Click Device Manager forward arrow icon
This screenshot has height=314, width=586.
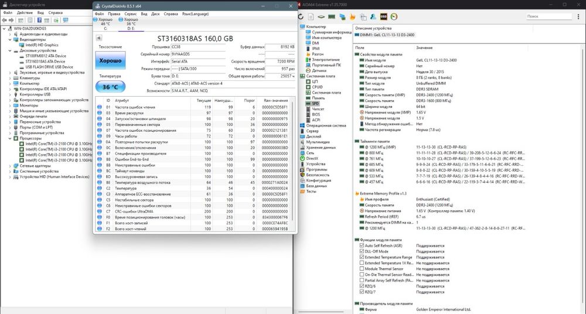pyautogui.click(x=11, y=20)
